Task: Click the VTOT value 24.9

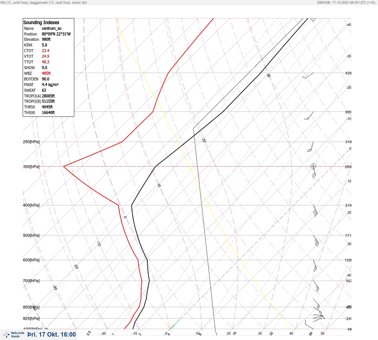Action: 45,56
